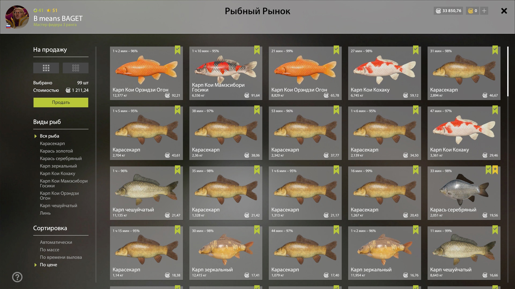The width and height of the screenshot is (515, 289).
Task: Sort fish По времени вылова
Action: pos(61,257)
